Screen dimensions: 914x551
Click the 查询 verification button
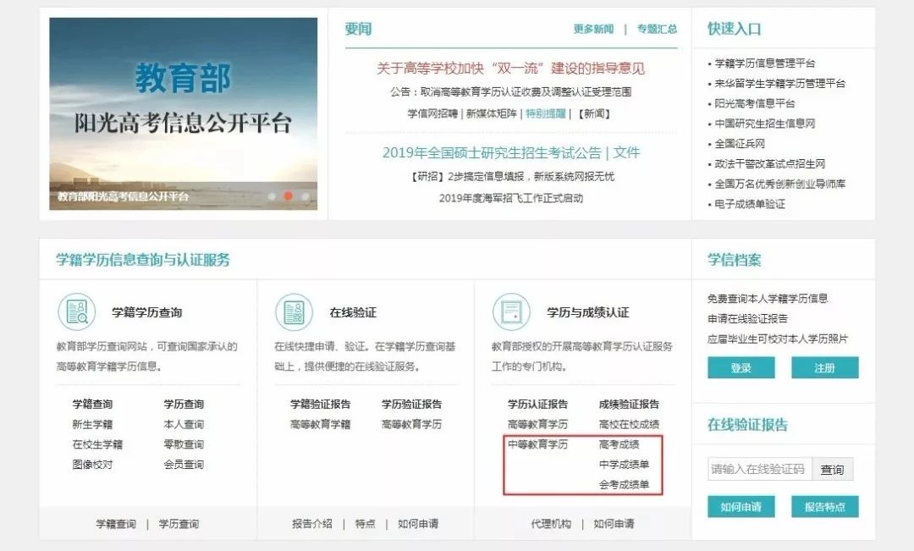pyautogui.click(x=833, y=470)
